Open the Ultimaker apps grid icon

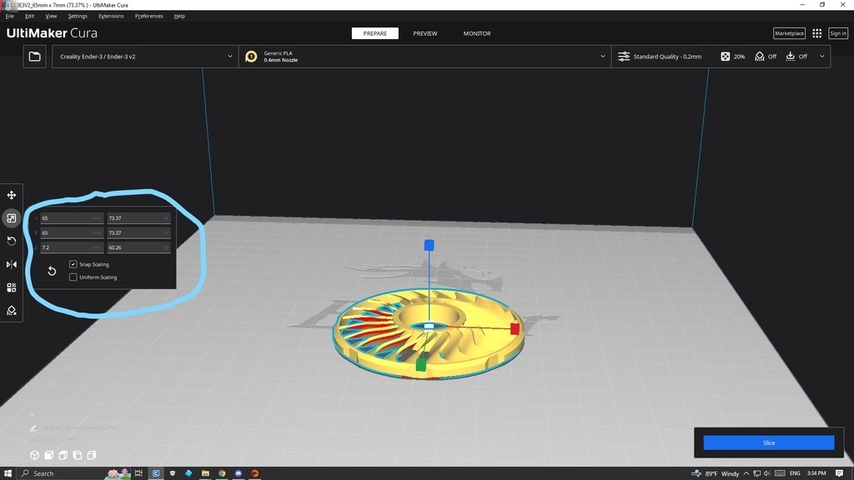pyautogui.click(x=816, y=33)
